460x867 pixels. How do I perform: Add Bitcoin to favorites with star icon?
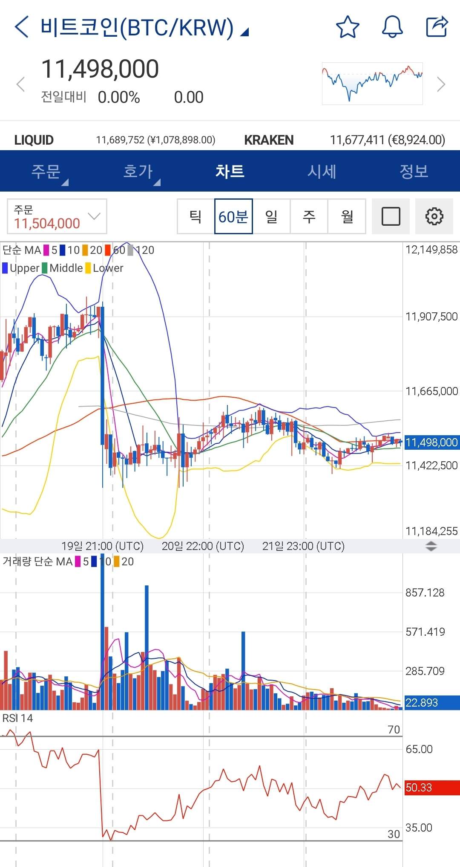click(x=348, y=27)
